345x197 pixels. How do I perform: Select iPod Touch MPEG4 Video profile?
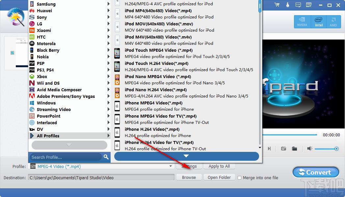pos(186,53)
